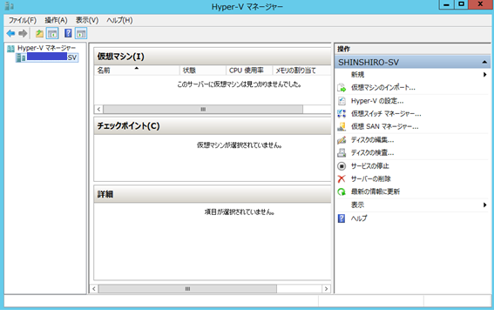Screen dimensions: 494x316
Task: Click right arrow of center pane bottom scrollbar
Action: 326,289
